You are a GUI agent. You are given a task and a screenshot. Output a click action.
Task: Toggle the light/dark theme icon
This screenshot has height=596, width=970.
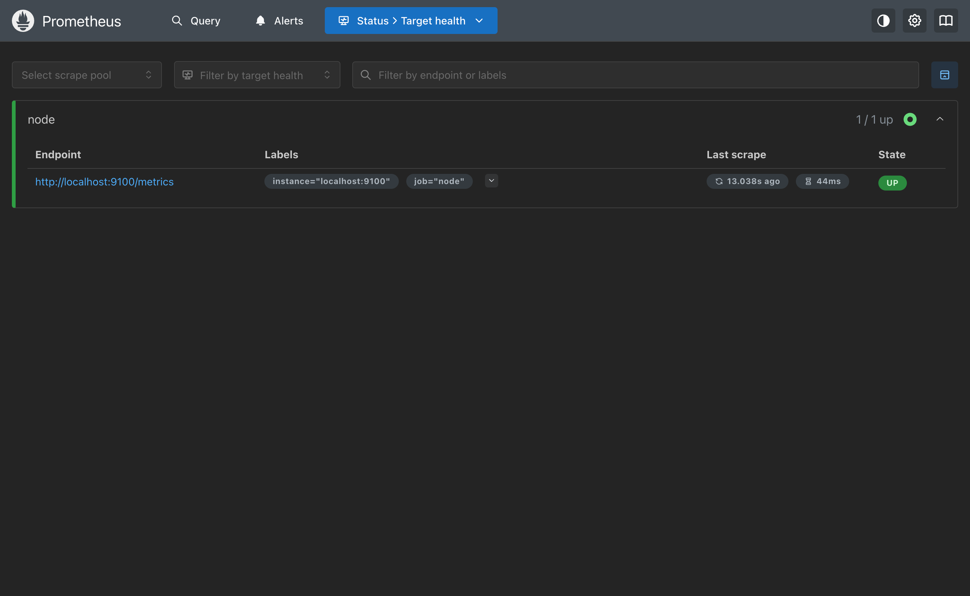pyautogui.click(x=883, y=20)
